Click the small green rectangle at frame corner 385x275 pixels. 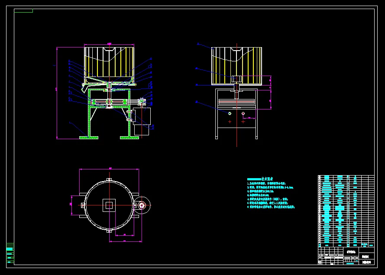coord(23,10)
